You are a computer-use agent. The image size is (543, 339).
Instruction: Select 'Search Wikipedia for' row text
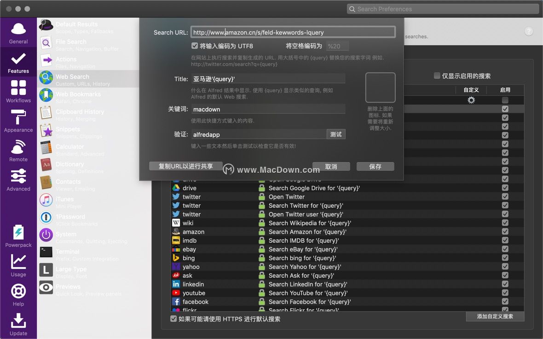coord(310,223)
